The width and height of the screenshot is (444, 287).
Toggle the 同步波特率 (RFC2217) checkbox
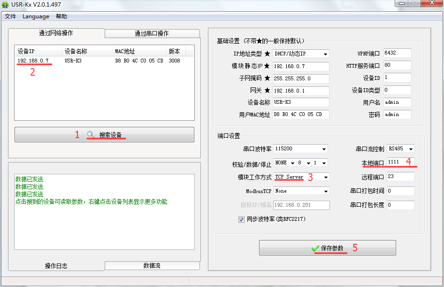(x=242, y=219)
